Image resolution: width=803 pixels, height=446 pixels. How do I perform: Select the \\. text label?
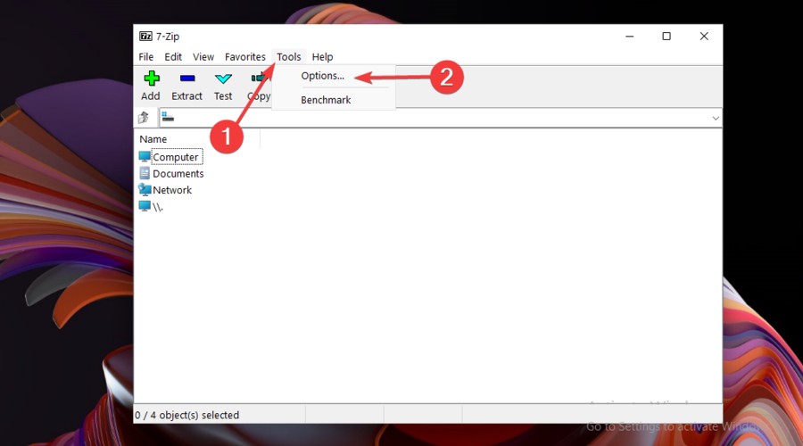pos(158,207)
